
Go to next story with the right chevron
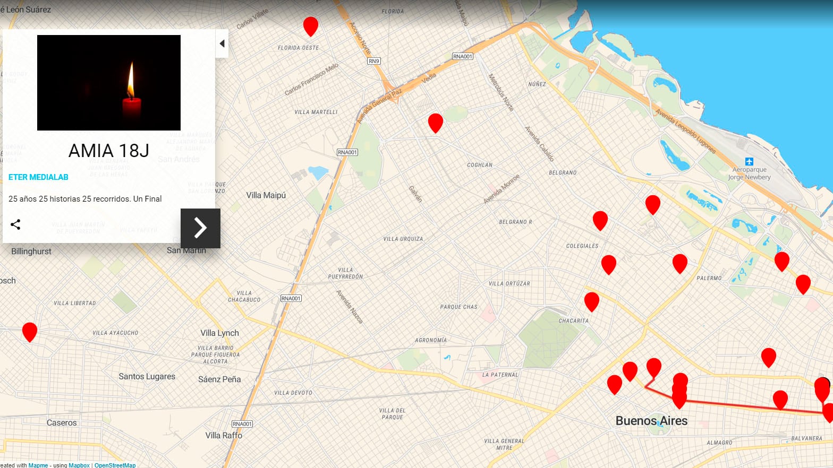[x=200, y=228]
